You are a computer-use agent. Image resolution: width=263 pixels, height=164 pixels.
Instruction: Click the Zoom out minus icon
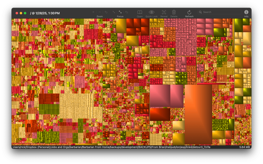pyautogui.click(x=99, y=12)
